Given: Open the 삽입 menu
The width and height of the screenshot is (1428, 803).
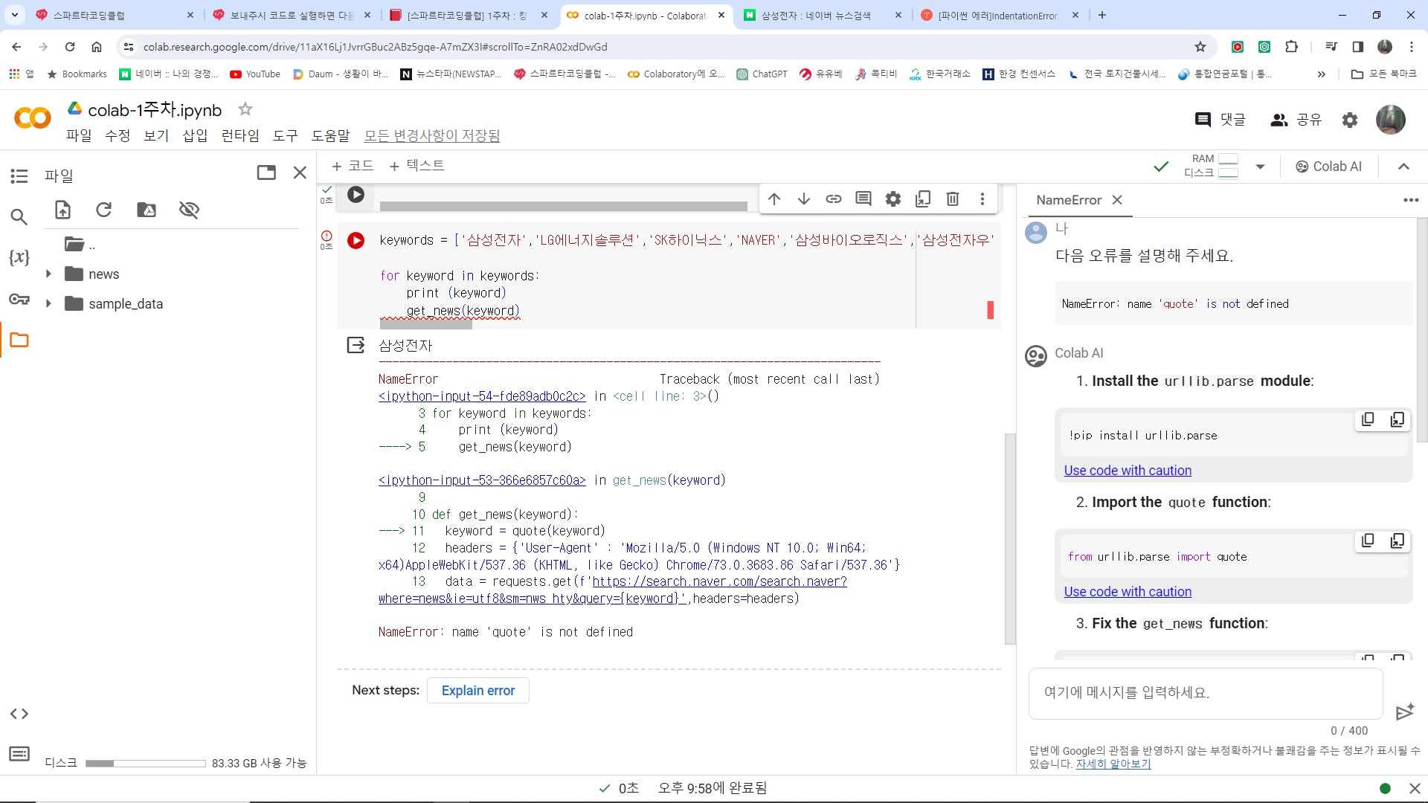Looking at the screenshot, I should coord(195,135).
